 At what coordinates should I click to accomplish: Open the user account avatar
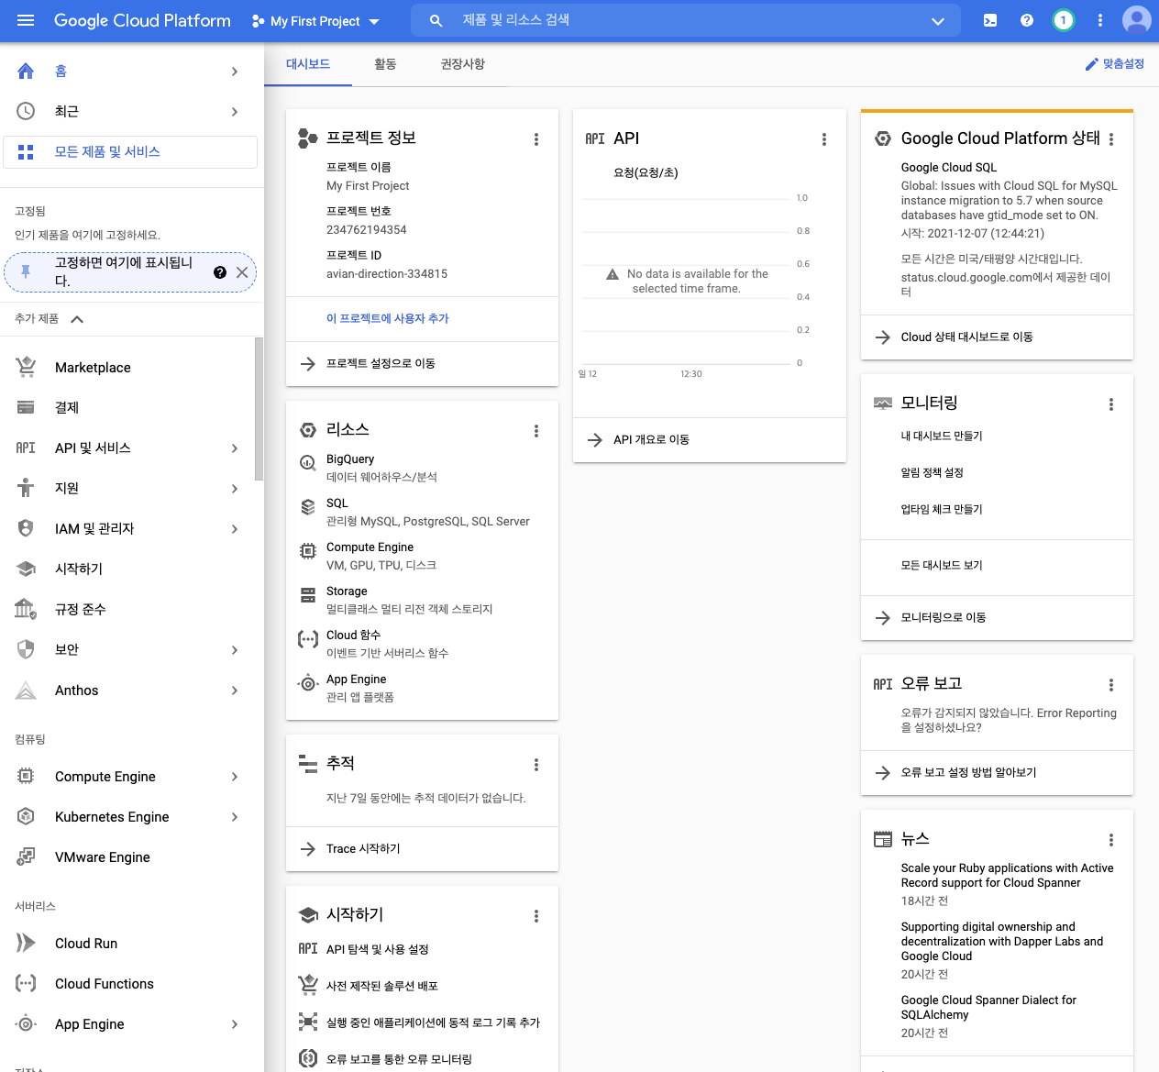(1137, 20)
